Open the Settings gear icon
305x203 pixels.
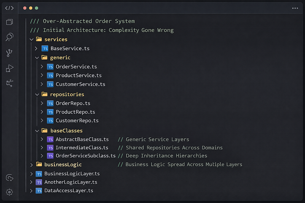[x=10, y=192]
